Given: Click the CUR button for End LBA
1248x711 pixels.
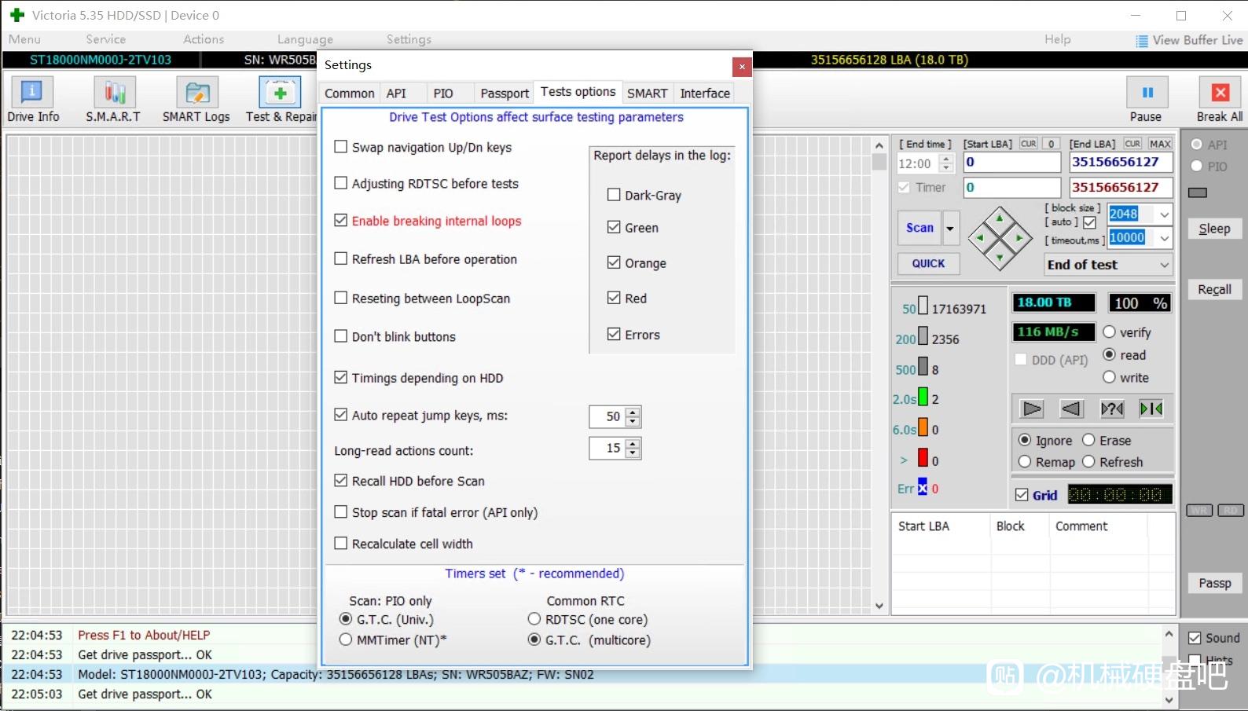Looking at the screenshot, I should tap(1132, 144).
